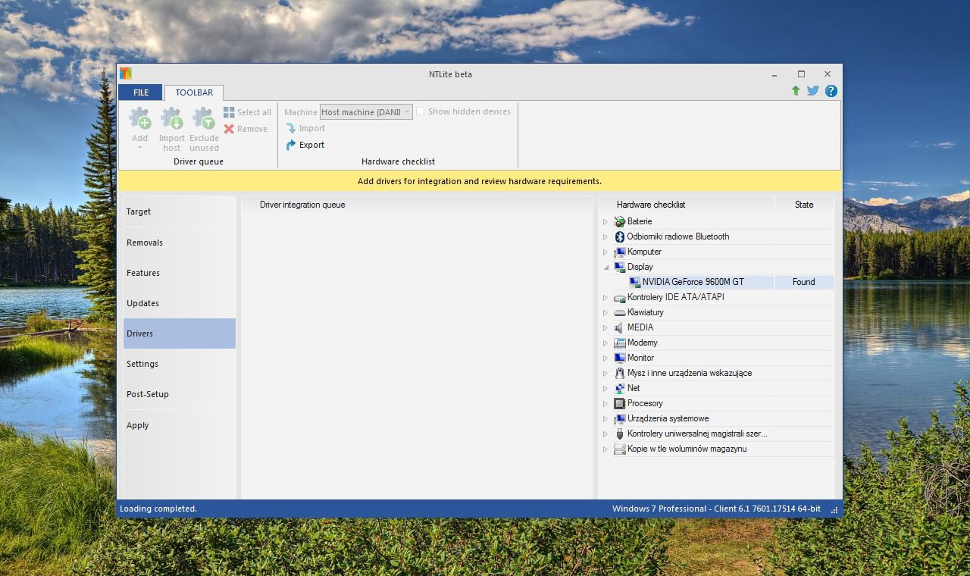
Task: Expand the MEDIA tree node
Action: 605,327
